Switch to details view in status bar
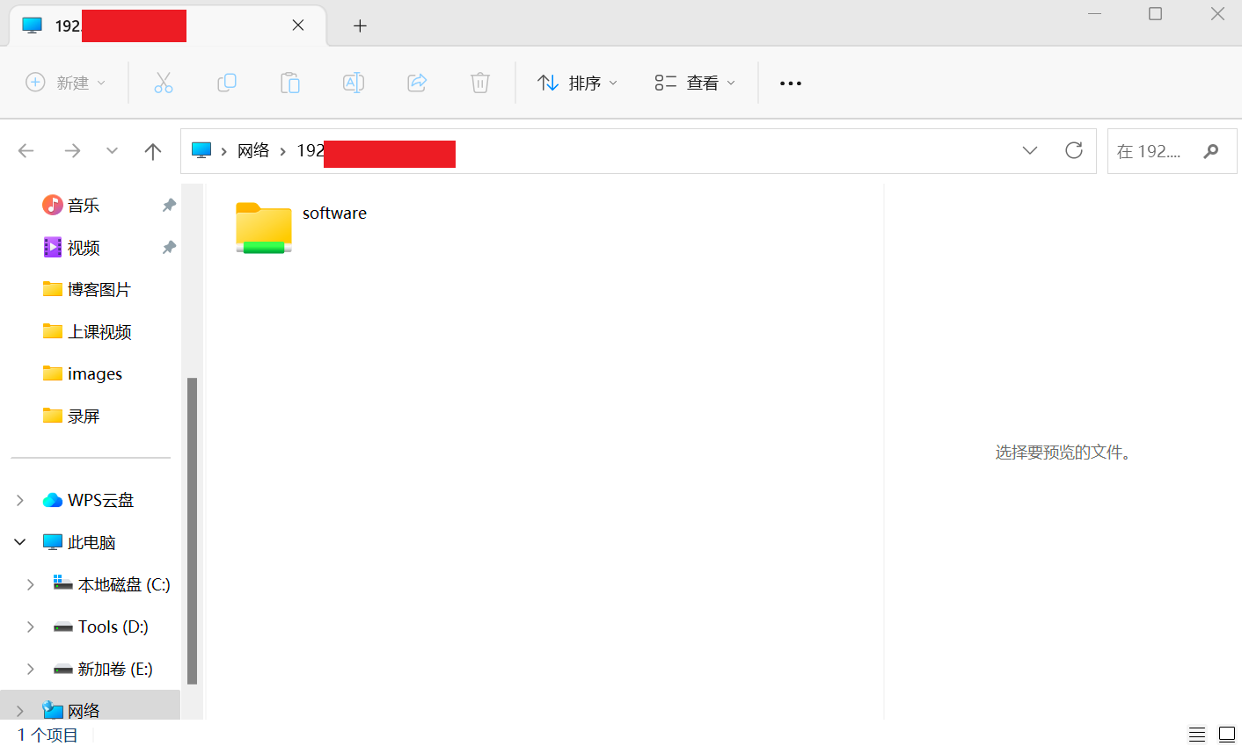 click(1197, 735)
